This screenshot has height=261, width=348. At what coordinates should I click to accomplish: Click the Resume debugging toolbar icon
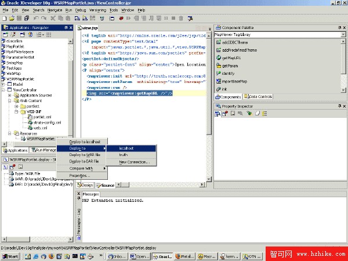(x=128, y=19)
